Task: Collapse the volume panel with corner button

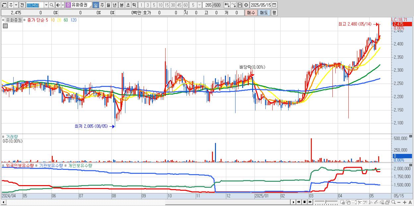Action: [x=411, y=136]
